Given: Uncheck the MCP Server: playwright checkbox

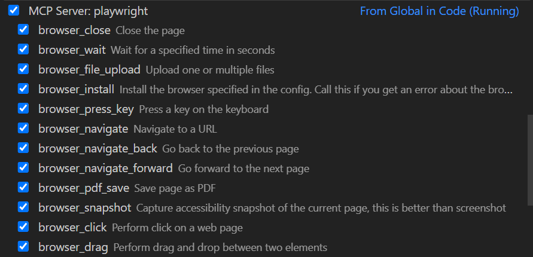Looking at the screenshot, I should [14, 11].
